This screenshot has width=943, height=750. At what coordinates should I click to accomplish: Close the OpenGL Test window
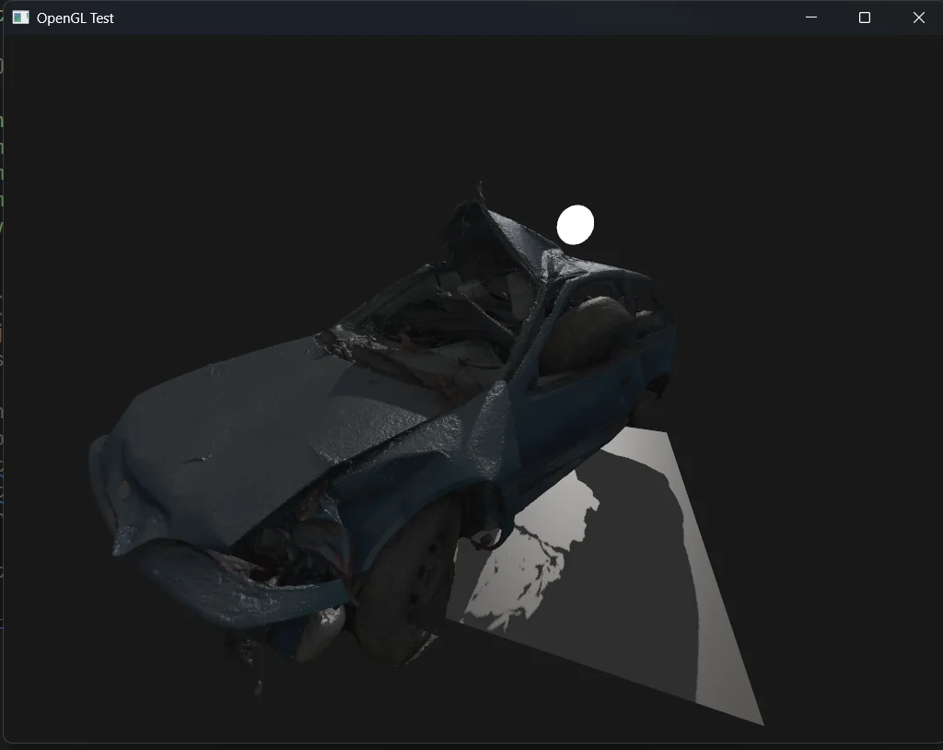pos(918,18)
